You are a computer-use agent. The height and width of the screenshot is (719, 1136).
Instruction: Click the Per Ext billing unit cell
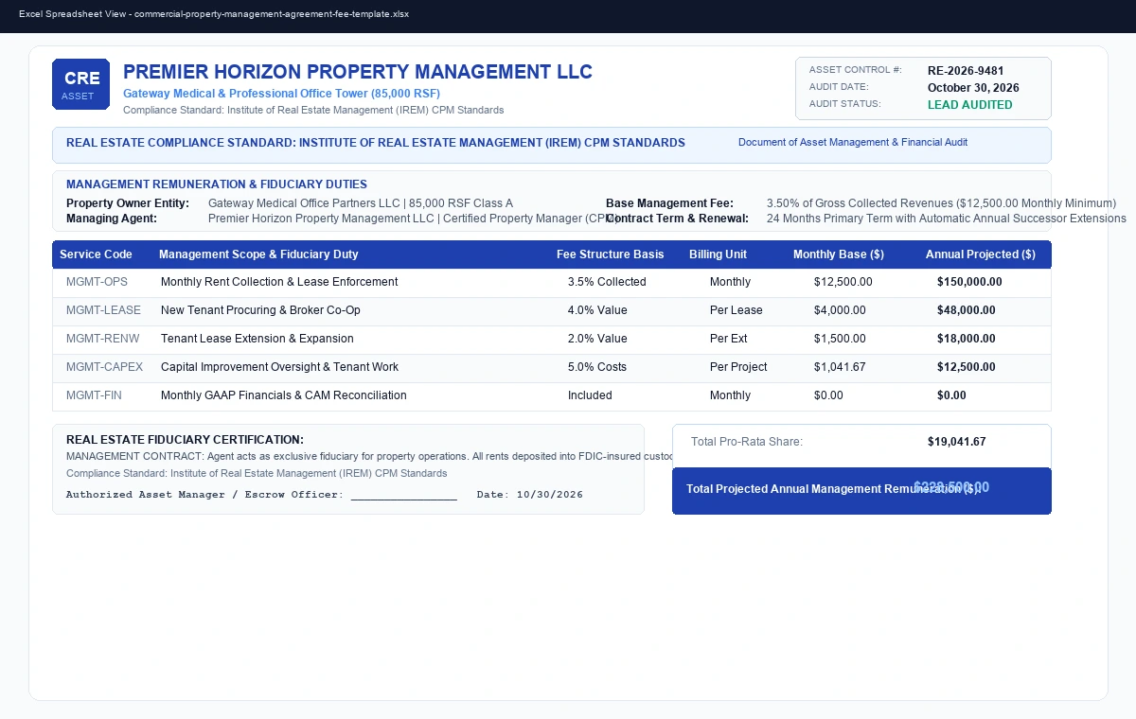729,339
